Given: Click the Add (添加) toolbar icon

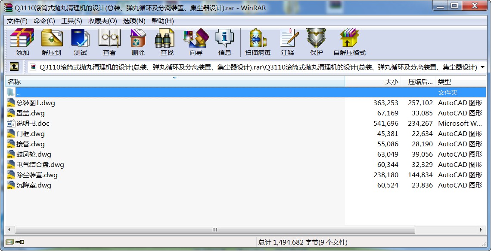Looking at the screenshot, I should coord(22,42).
